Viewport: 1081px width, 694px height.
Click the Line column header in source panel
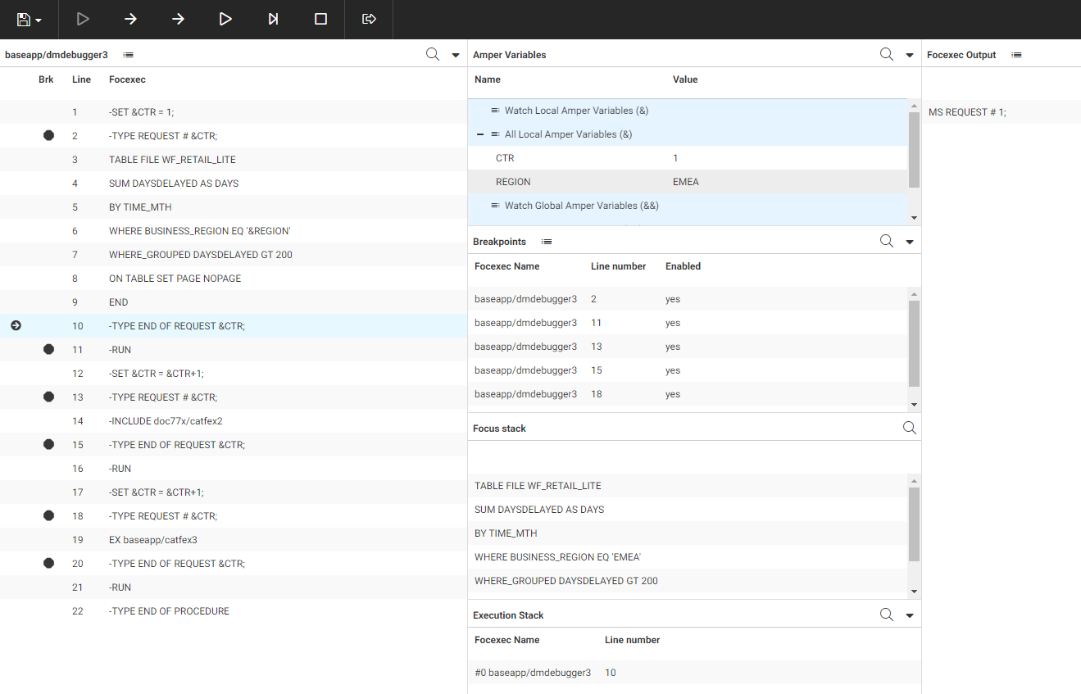pos(82,79)
